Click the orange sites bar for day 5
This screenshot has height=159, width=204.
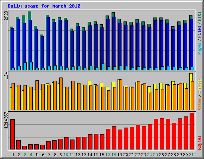(x=37, y=95)
